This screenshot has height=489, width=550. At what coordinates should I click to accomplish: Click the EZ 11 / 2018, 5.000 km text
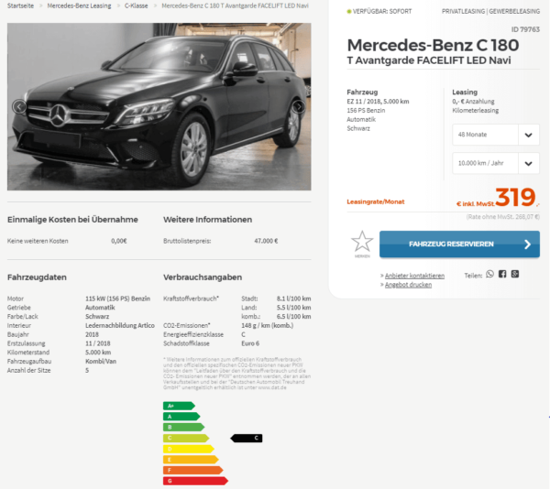(378, 102)
